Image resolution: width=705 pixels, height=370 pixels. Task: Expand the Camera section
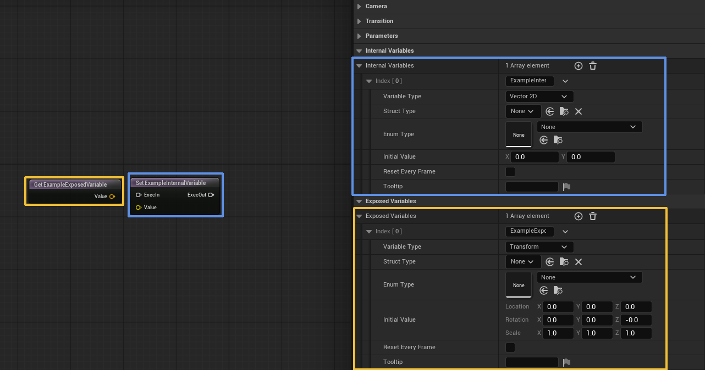point(360,7)
